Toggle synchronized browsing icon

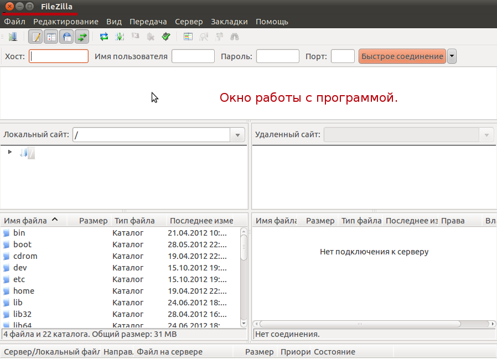point(219,37)
